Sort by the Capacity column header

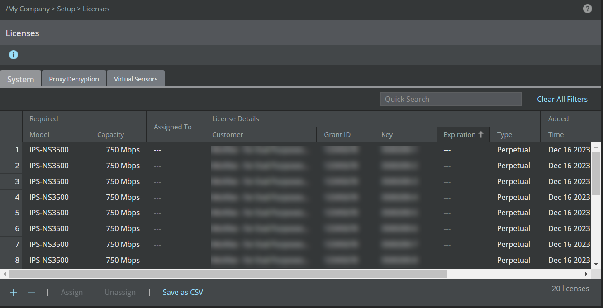(x=118, y=134)
